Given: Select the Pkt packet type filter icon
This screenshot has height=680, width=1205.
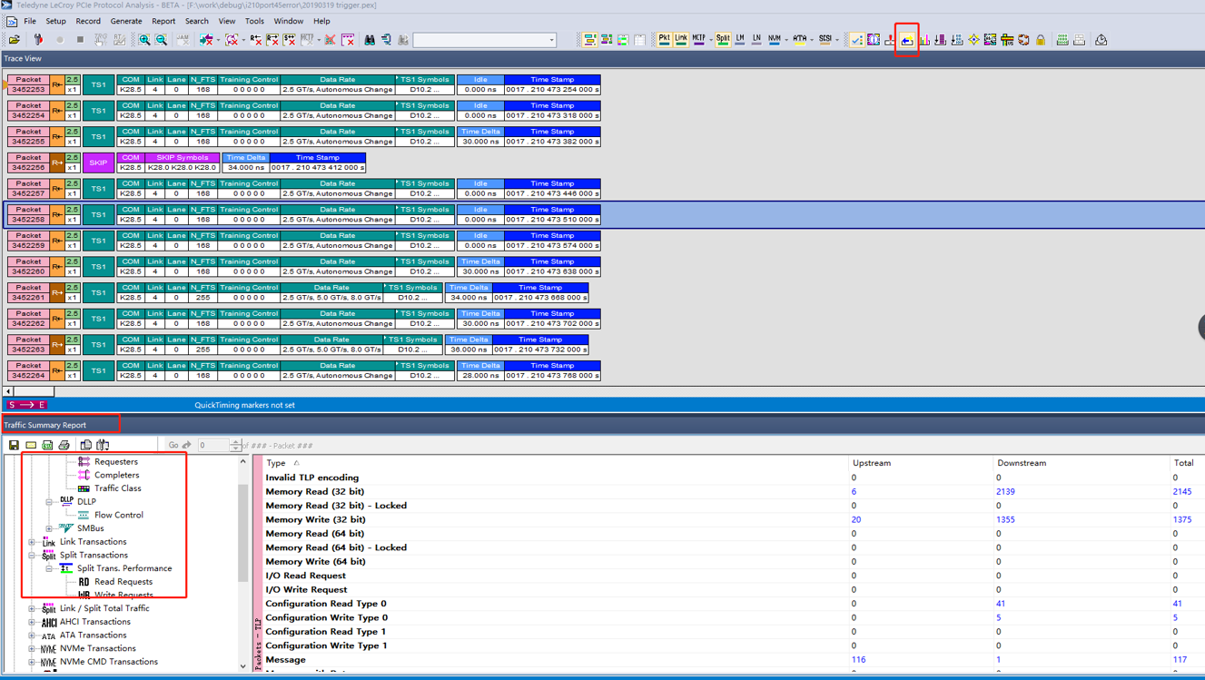Looking at the screenshot, I should tap(664, 40).
